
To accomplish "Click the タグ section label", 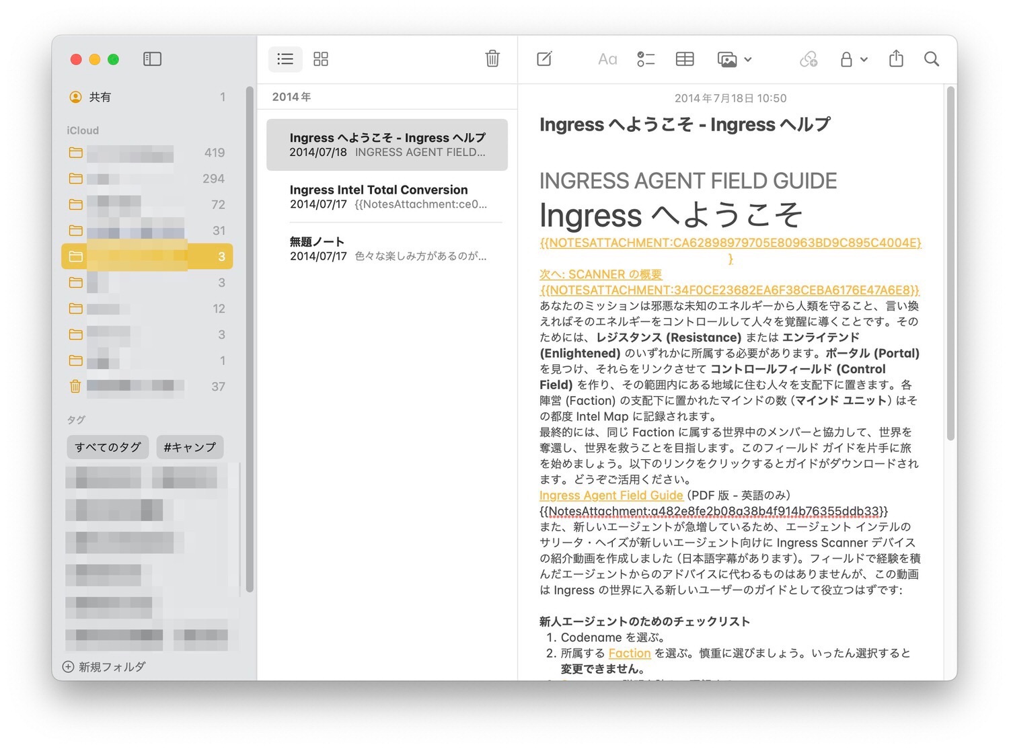I will 76,420.
